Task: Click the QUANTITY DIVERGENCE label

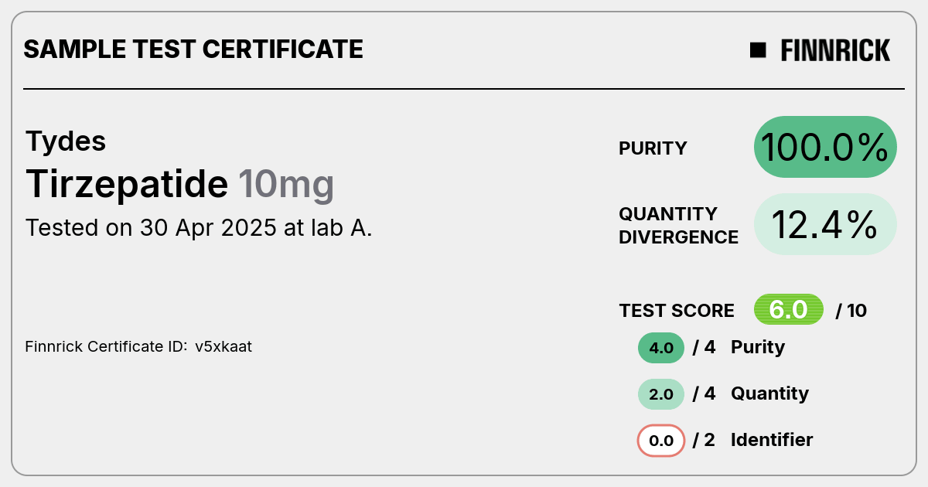Action: (678, 225)
